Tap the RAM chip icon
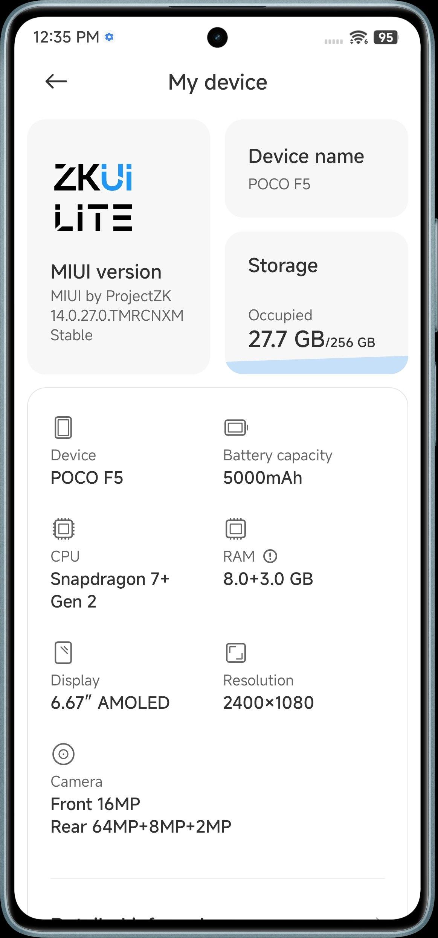This screenshot has height=938, width=438. coord(236,529)
